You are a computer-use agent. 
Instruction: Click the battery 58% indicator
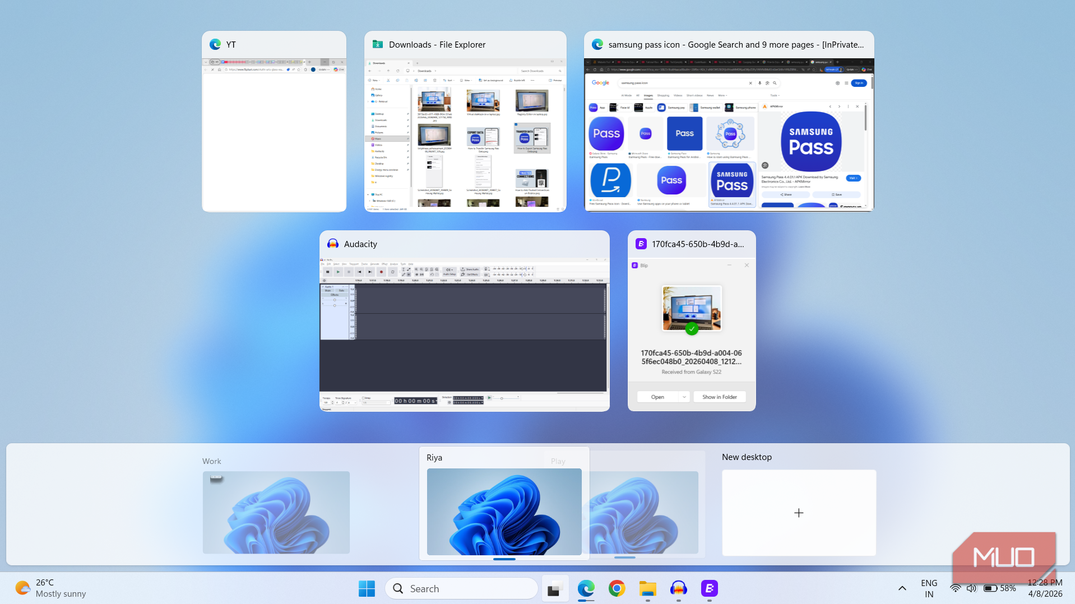pos(999,588)
